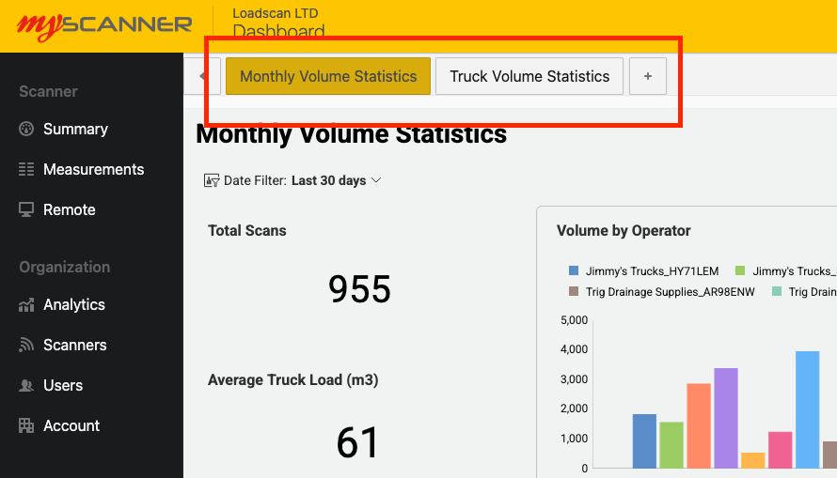Viewport: 837px width, 478px height.
Task: Go to Measurements in sidebar
Action: click(x=93, y=169)
